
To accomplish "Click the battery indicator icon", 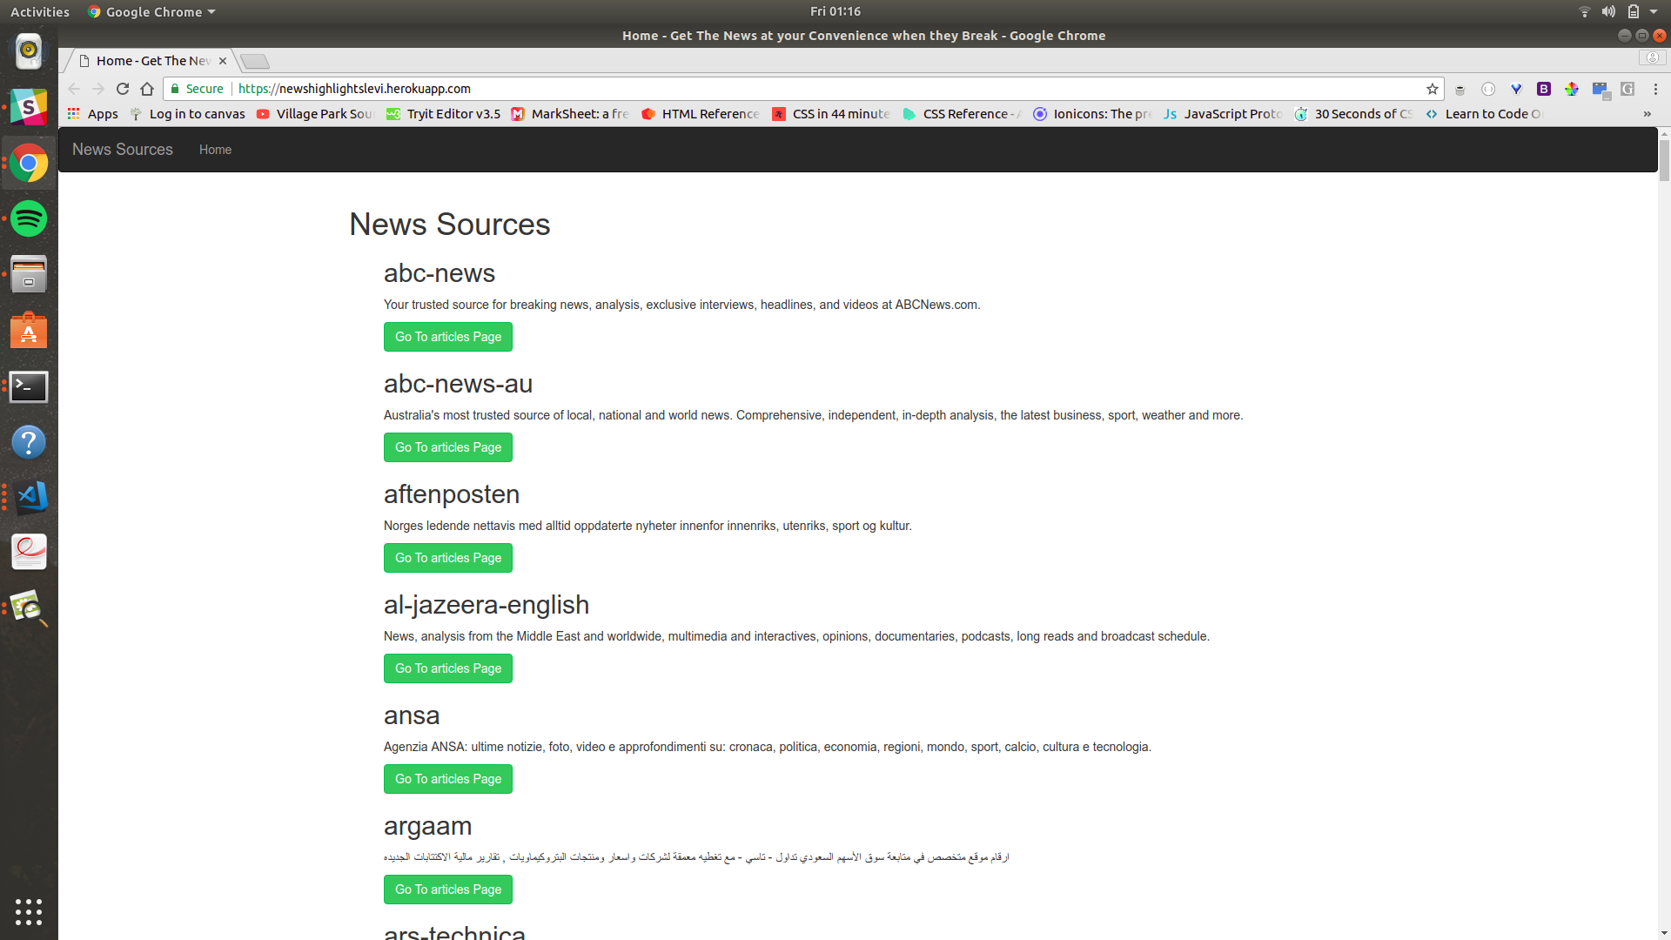I will tap(1634, 11).
